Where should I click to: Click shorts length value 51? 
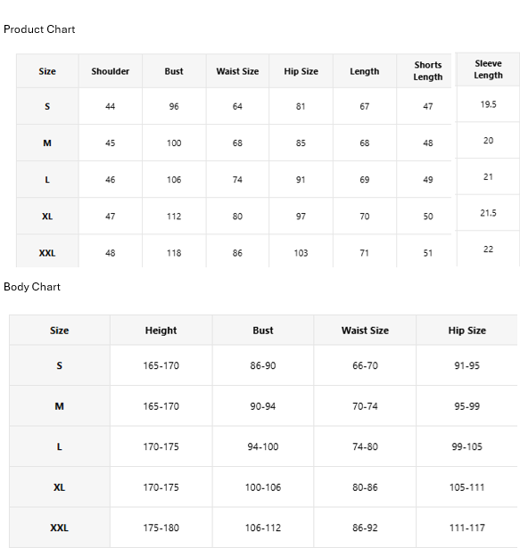coord(427,253)
